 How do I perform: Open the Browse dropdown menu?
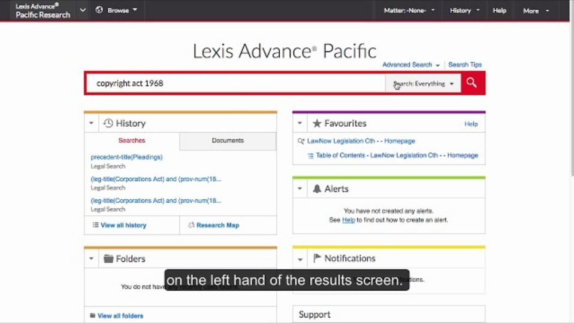(122, 10)
